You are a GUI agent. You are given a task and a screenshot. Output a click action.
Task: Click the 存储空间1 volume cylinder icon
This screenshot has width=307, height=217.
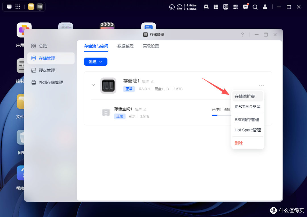pos(106,112)
